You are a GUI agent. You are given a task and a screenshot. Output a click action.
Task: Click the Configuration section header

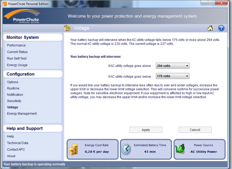pos(33,74)
